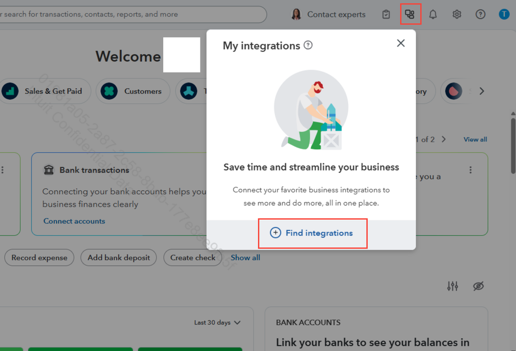Click the dark blue triple-circle shortcut icon

click(189, 91)
